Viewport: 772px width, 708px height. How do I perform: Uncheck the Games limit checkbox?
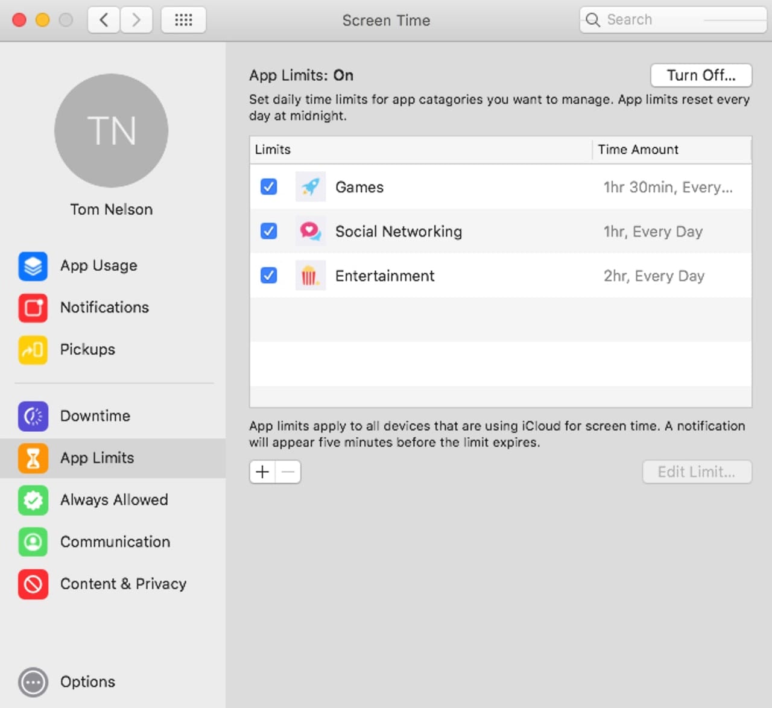[268, 187]
